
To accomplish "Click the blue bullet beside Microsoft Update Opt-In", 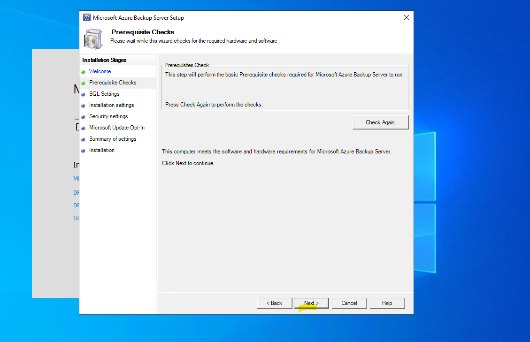I will [83, 128].
